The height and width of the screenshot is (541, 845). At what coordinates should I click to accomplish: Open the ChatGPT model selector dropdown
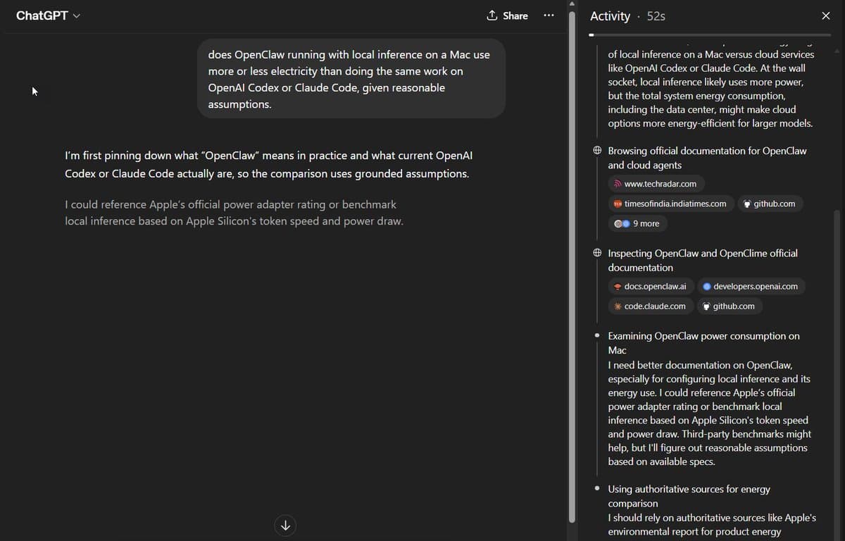pos(48,15)
